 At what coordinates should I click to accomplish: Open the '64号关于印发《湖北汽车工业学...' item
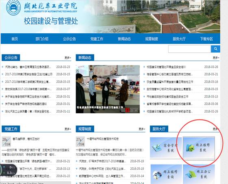point(102,169)
